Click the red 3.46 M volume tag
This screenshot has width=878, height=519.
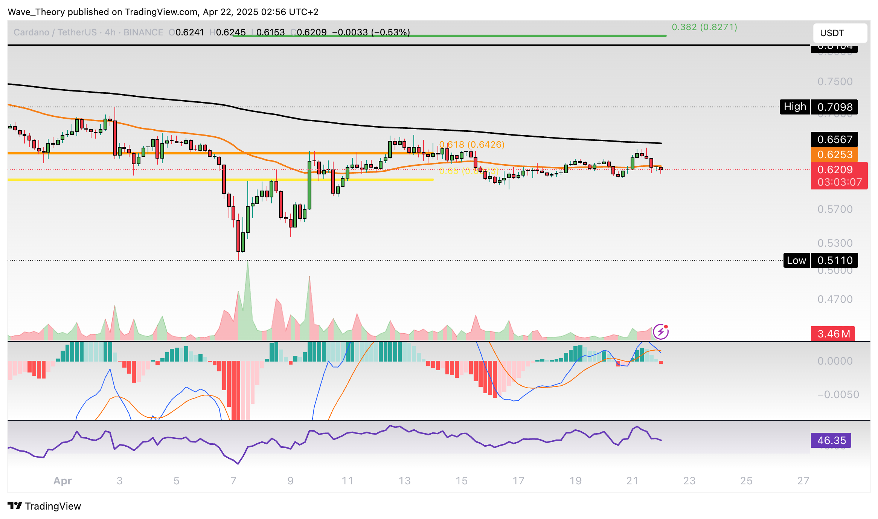pos(833,334)
